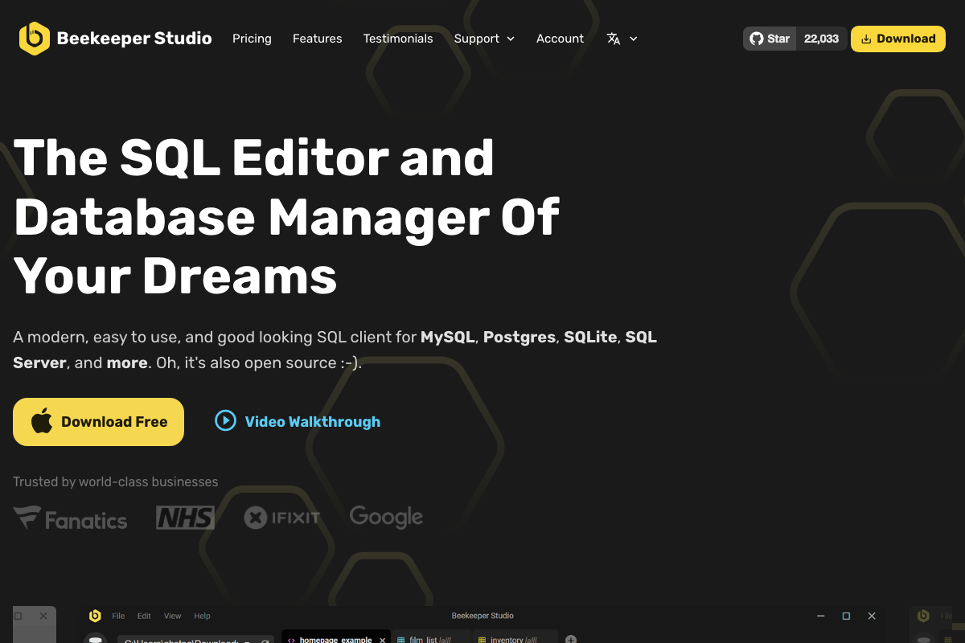Screen dimensions: 965x643
Task: Open the Pricing page
Action: tap(252, 39)
